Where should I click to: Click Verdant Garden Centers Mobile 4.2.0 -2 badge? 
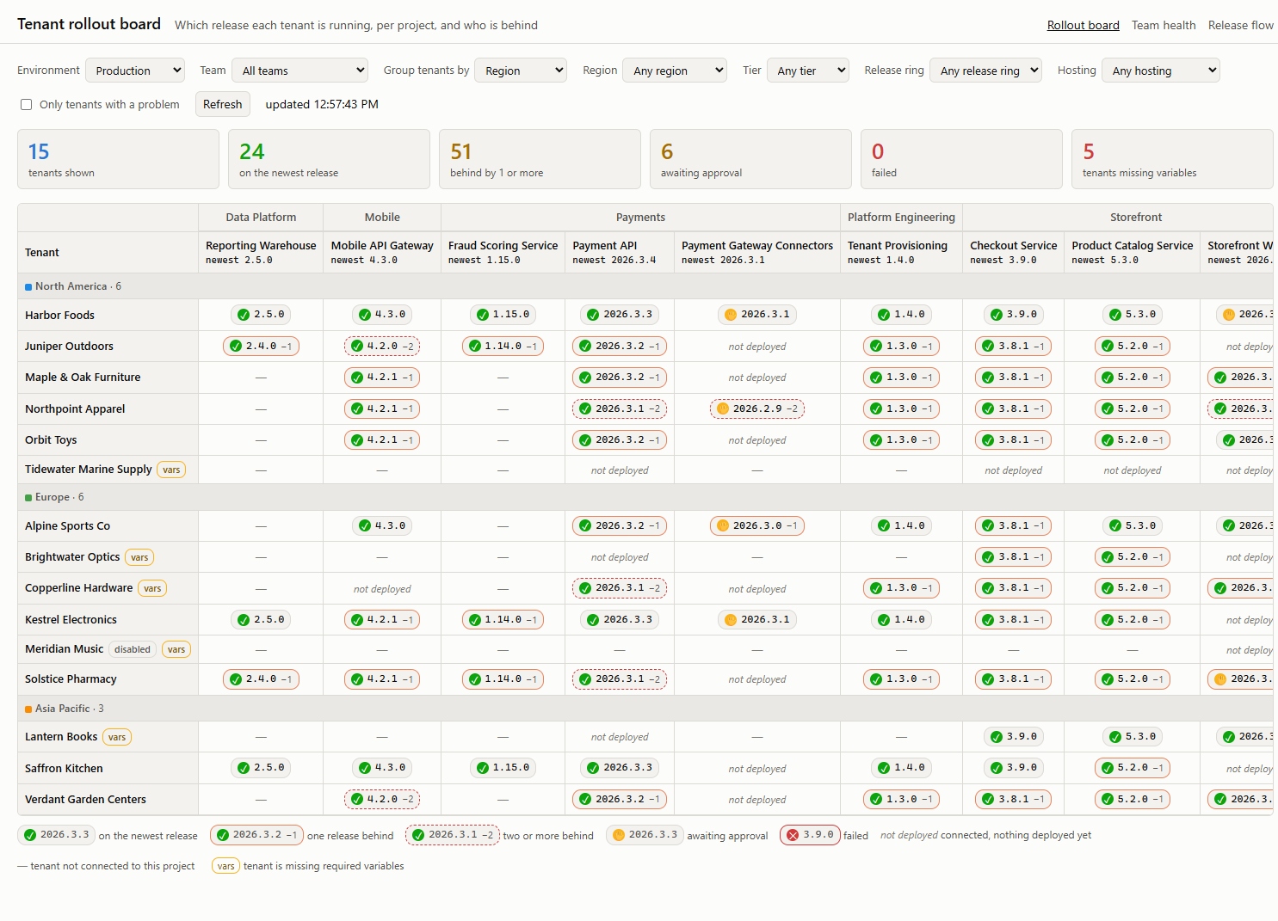[382, 799]
